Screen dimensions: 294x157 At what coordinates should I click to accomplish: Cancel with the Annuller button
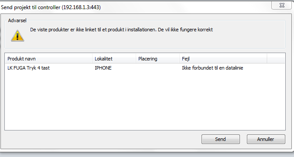pos(266,139)
